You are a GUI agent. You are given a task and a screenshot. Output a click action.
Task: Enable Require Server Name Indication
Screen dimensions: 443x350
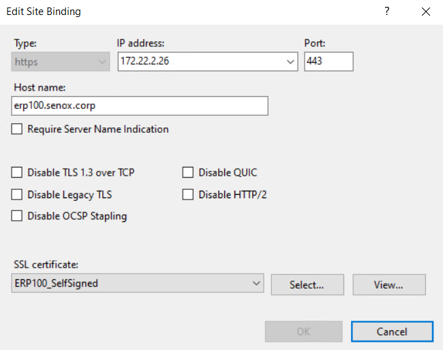(17, 129)
